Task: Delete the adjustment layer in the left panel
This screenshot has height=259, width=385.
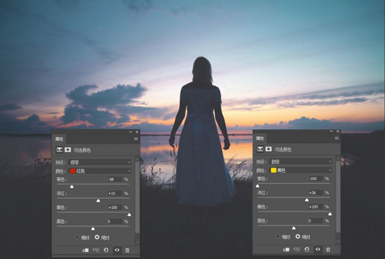Action: 127,250
